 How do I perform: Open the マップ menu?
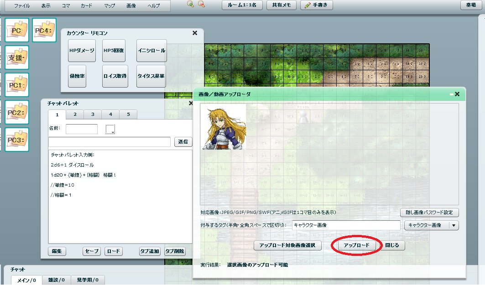[x=110, y=6]
